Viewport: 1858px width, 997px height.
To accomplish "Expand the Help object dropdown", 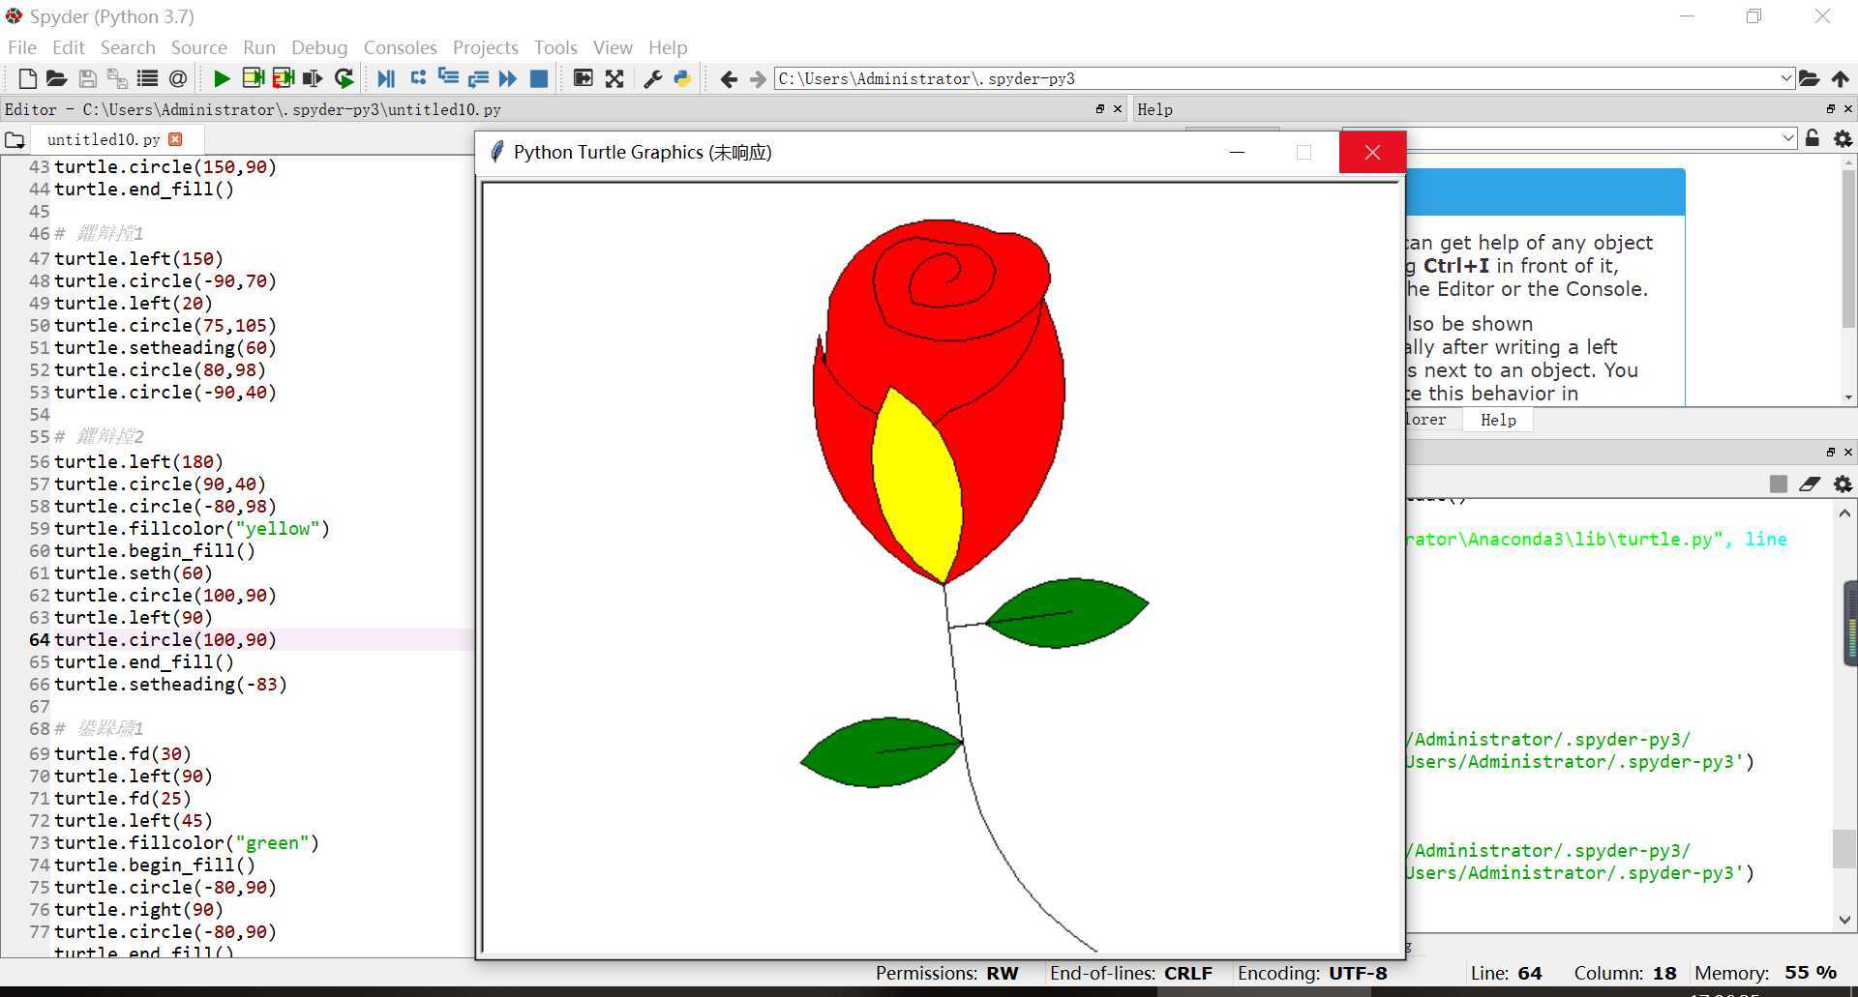I will (x=1787, y=138).
